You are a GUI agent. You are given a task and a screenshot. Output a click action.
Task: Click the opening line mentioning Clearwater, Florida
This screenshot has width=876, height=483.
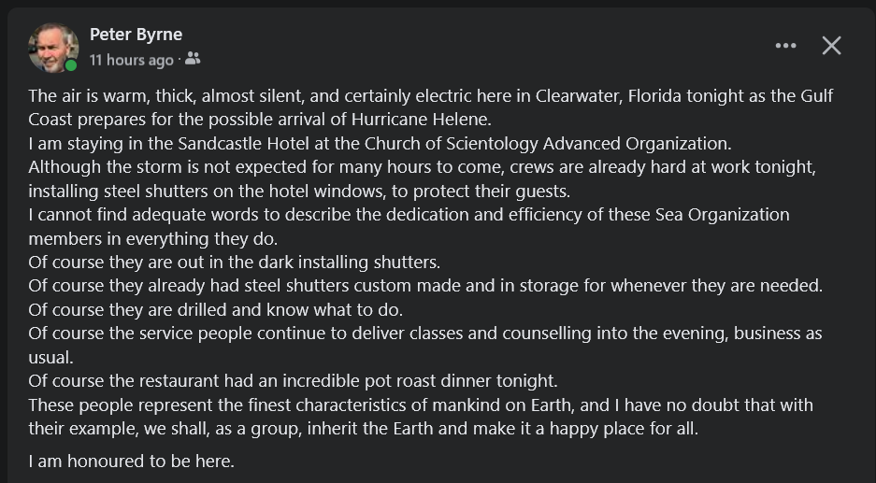click(x=430, y=96)
